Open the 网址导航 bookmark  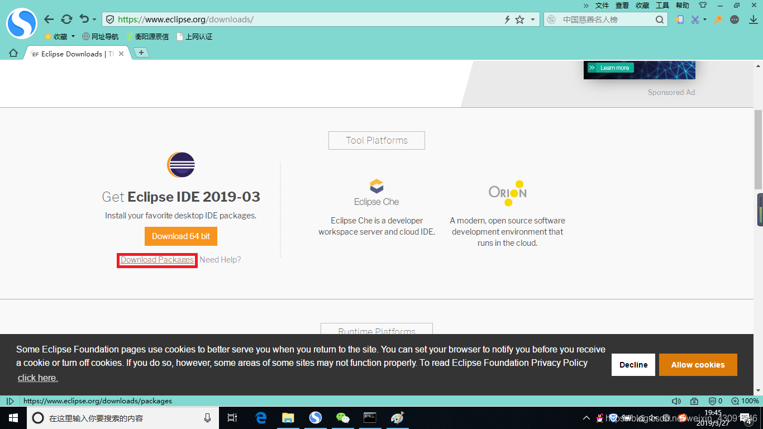(x=101, y=37)
